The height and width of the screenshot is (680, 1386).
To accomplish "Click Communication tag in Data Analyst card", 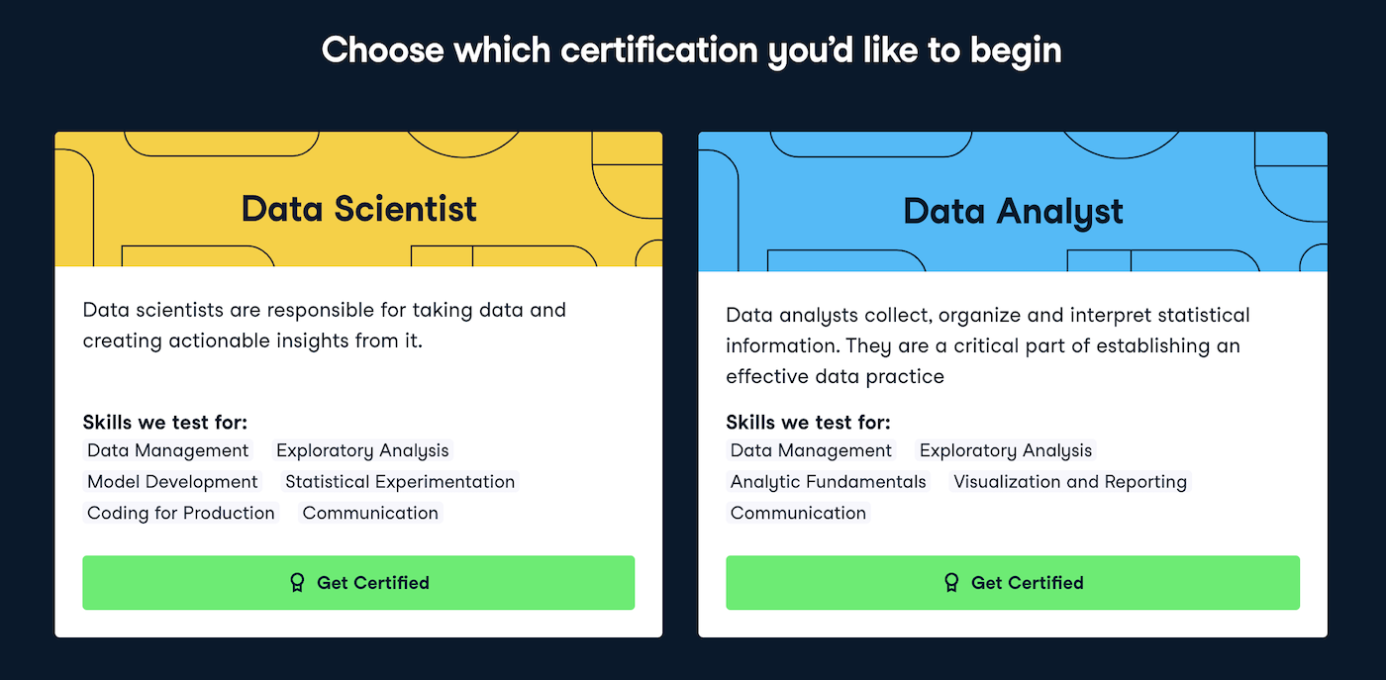I will point(798,513).
